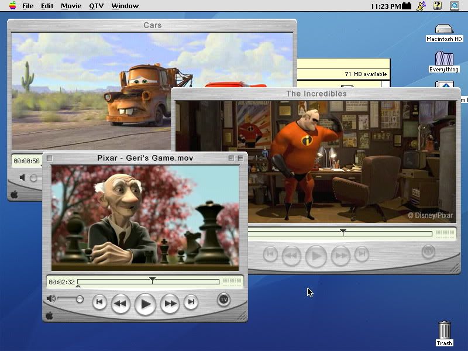Click the speaker icon in the Cars window
Viewport: 468px width, 351px height.
click(x=22, y=178)
